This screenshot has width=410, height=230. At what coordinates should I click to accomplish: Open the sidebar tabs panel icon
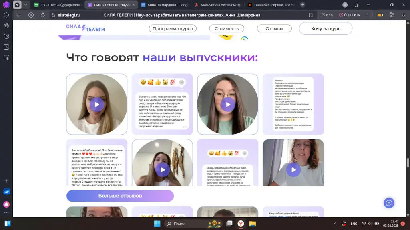coord(6,26)
